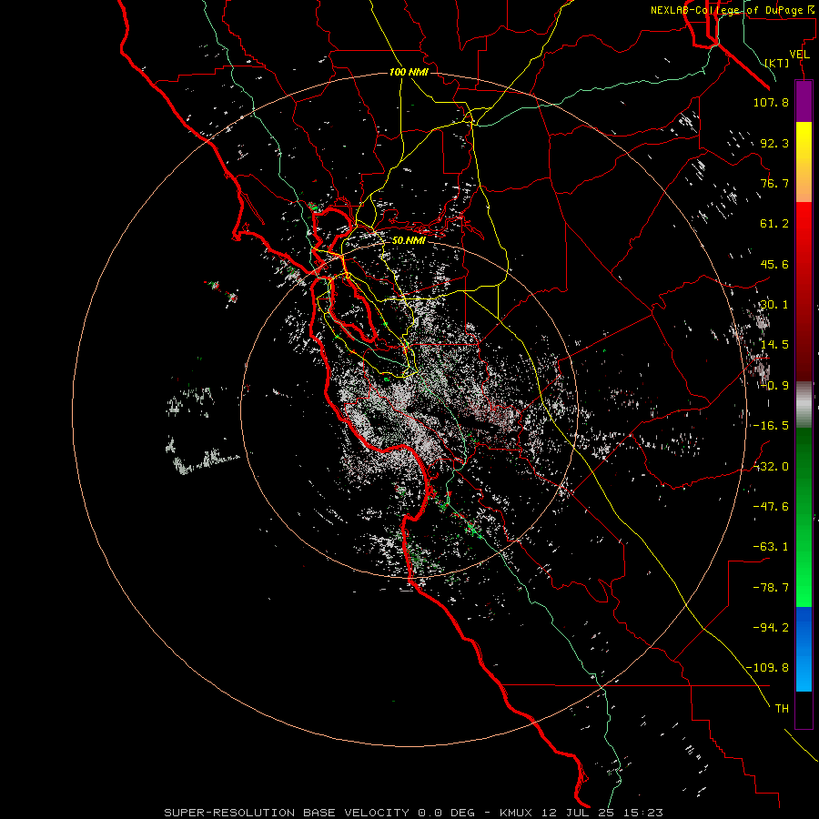
Task: Click the 50 NMI range ring label
Action: pyautogui.click(x=409, y=241)
